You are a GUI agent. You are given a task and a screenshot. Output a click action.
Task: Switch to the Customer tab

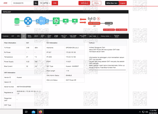point(6,36)
